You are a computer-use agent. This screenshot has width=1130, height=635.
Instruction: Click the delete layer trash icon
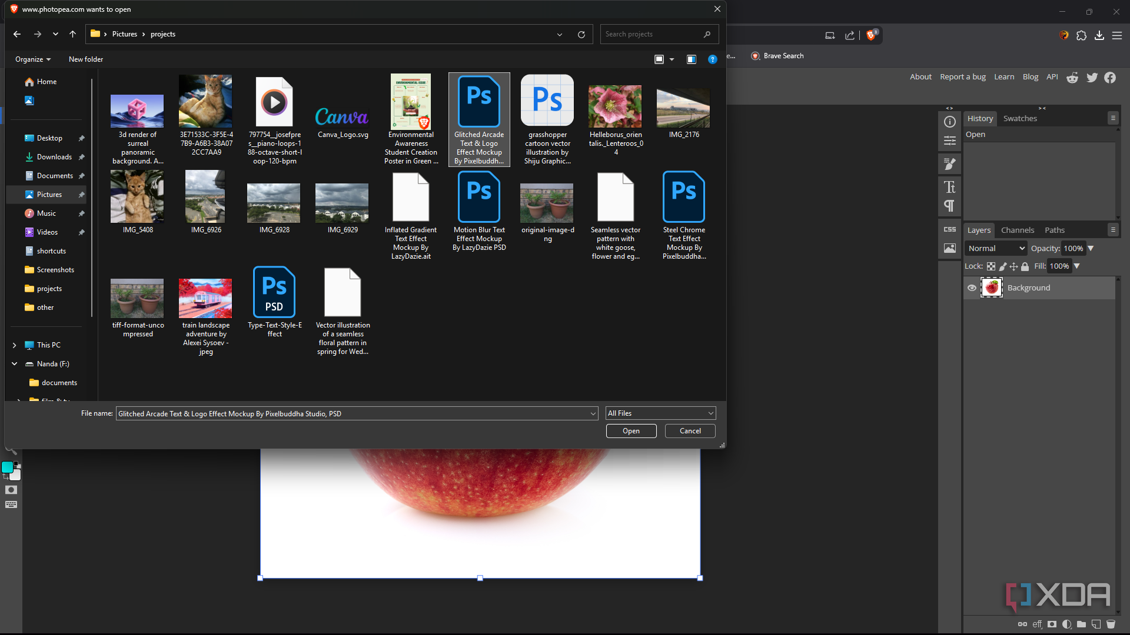pyautogui.click(x=1111, y=624)
